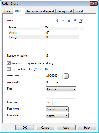
Task: Switch to the Background tab
Action: 64,11
